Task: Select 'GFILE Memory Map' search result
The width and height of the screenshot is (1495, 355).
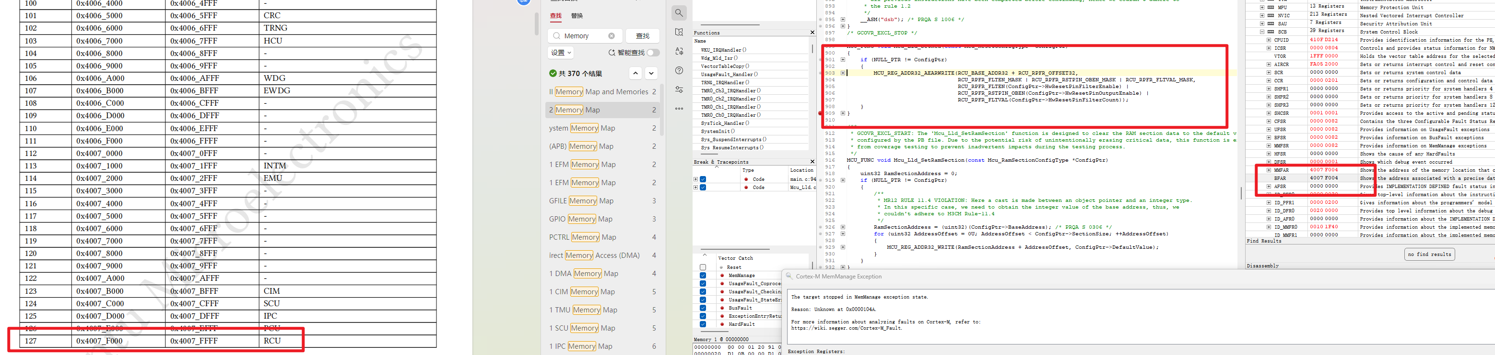Action: [602, 201]
